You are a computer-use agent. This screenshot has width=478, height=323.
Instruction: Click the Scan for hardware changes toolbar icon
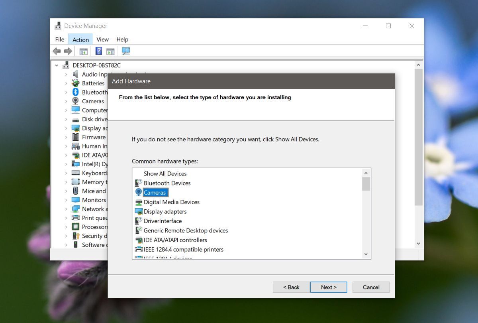pyautogui.click(x=126, y=51)
